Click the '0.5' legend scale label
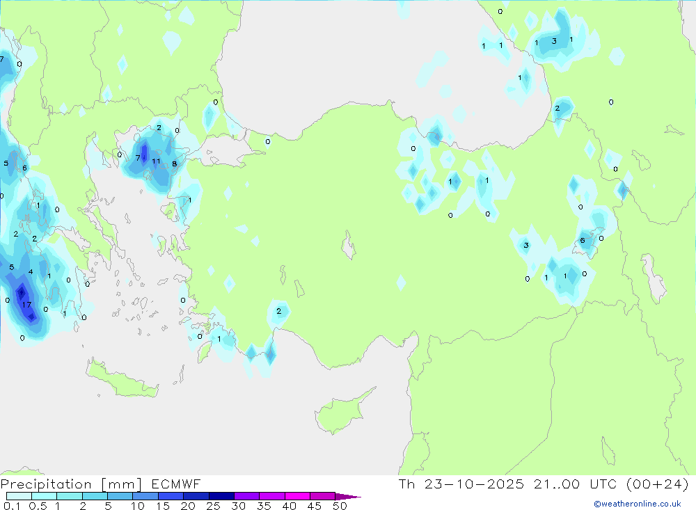Viewport: 696px width, 510px height. click(38, 506)
